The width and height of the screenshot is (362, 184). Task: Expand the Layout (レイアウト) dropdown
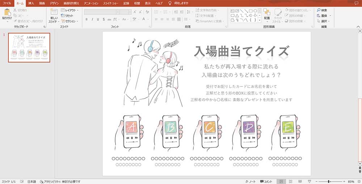[x=70, y=11]
